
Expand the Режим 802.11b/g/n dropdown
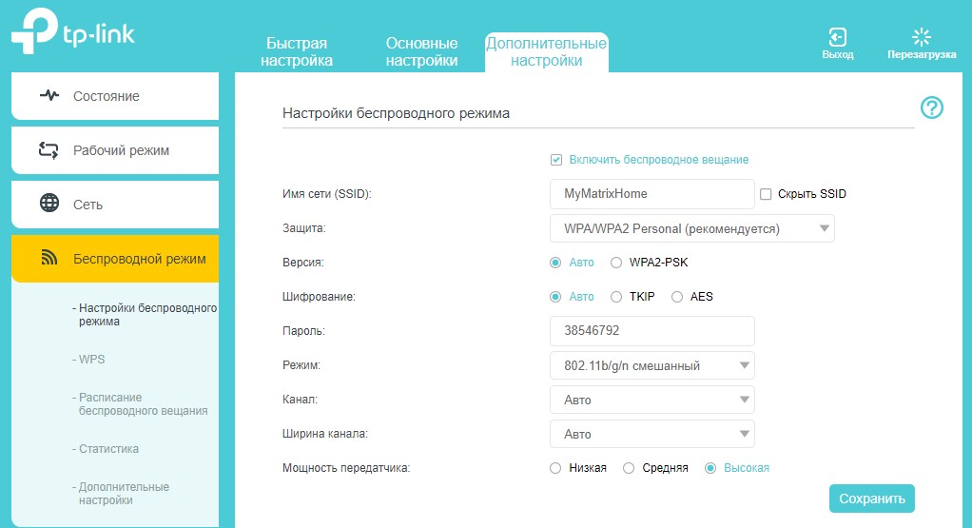click(652, 365)
